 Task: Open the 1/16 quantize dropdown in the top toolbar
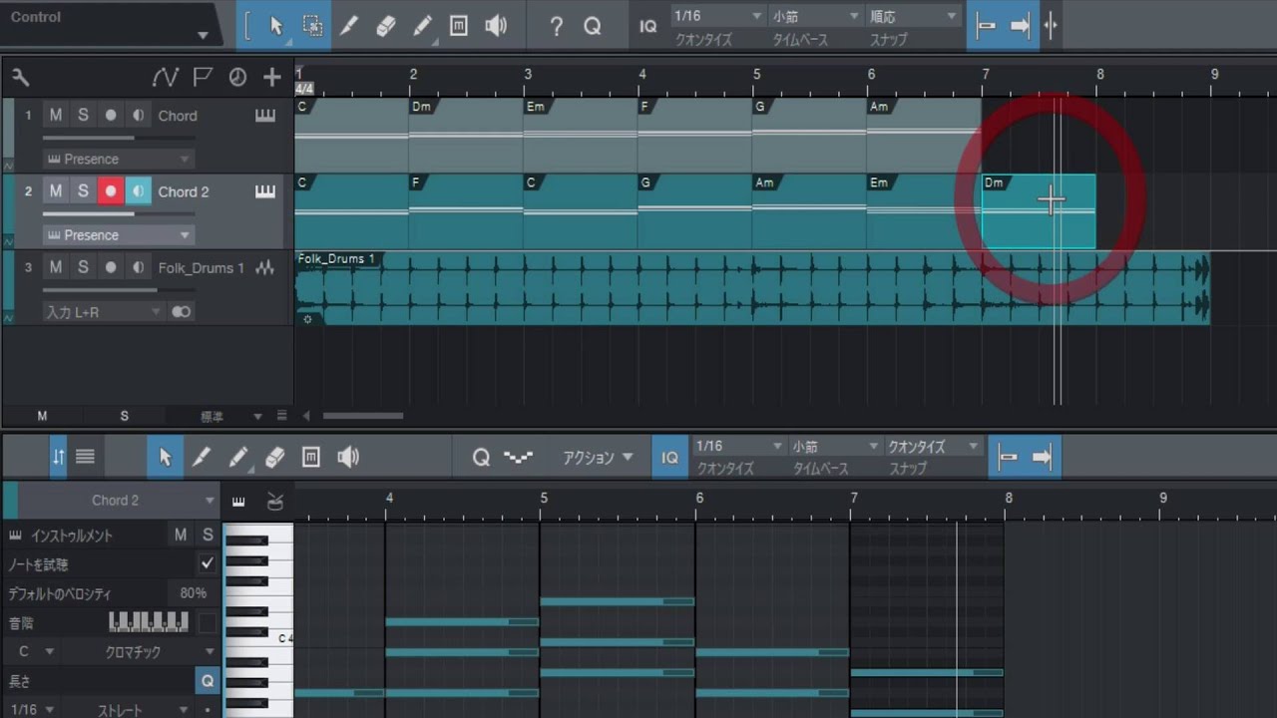pyautogui.click(x=716, y=16)
